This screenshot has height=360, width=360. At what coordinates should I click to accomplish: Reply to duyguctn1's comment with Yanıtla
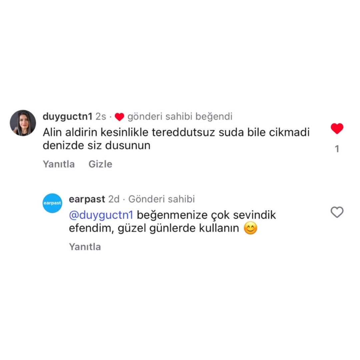click(59, 164)
